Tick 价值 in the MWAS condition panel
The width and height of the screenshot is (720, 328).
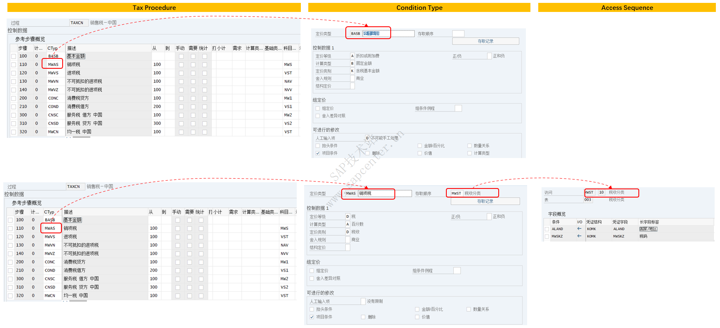[417, 317]
